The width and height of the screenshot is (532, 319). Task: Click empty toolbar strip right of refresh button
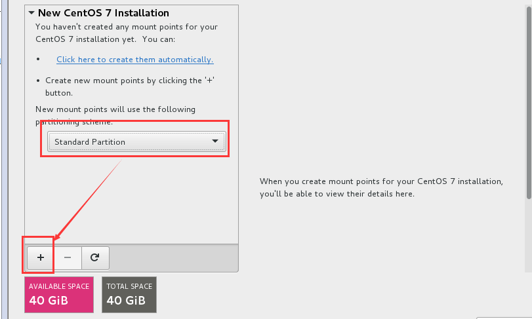pos(173,257)
